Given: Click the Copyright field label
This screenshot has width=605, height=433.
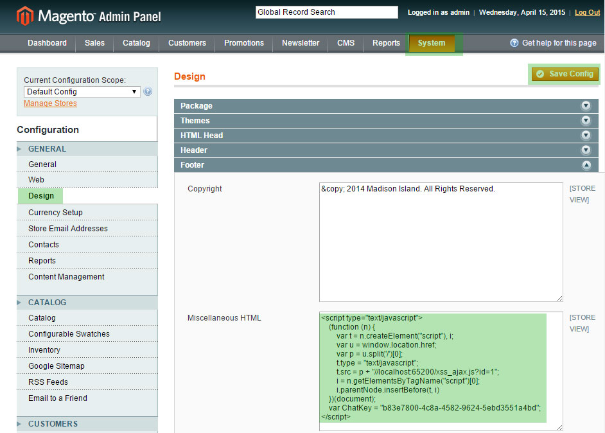Looking at the screenshot, I should click(204, 189).
